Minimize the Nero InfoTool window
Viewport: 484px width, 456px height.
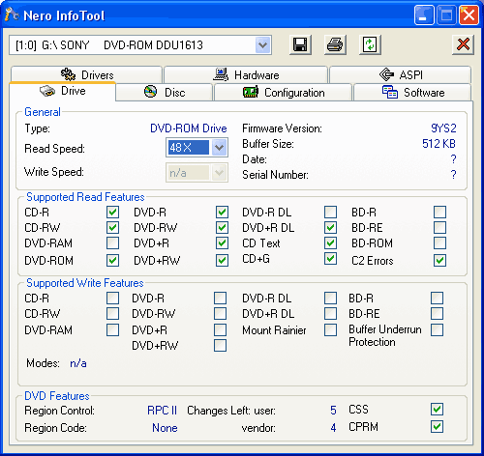coord(424,14)
